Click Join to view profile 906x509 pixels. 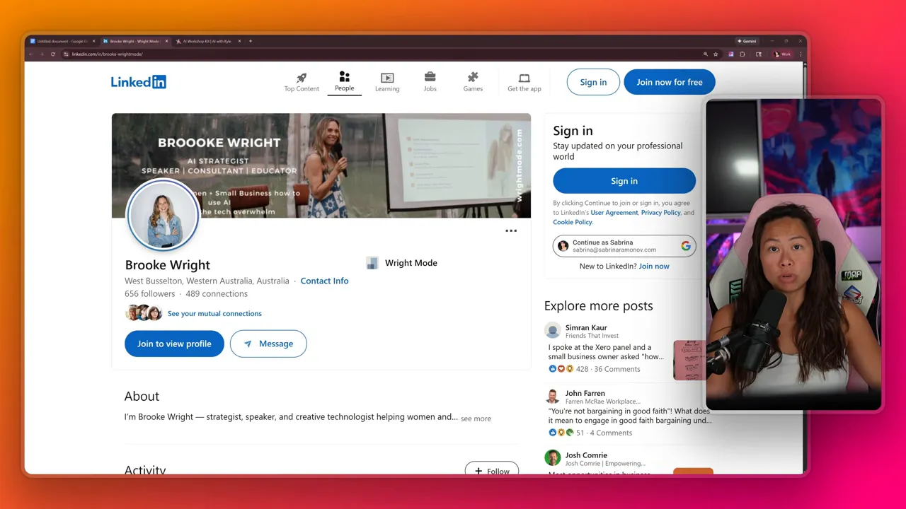click(174, 344)
